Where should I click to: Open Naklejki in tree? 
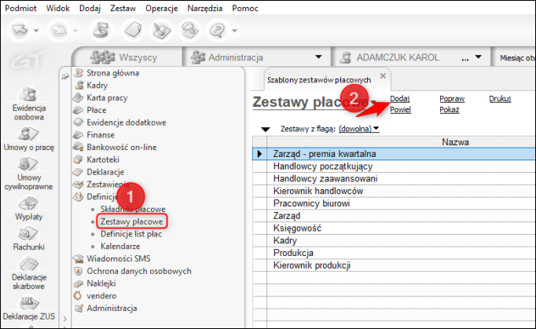click(x=101, y=283)
